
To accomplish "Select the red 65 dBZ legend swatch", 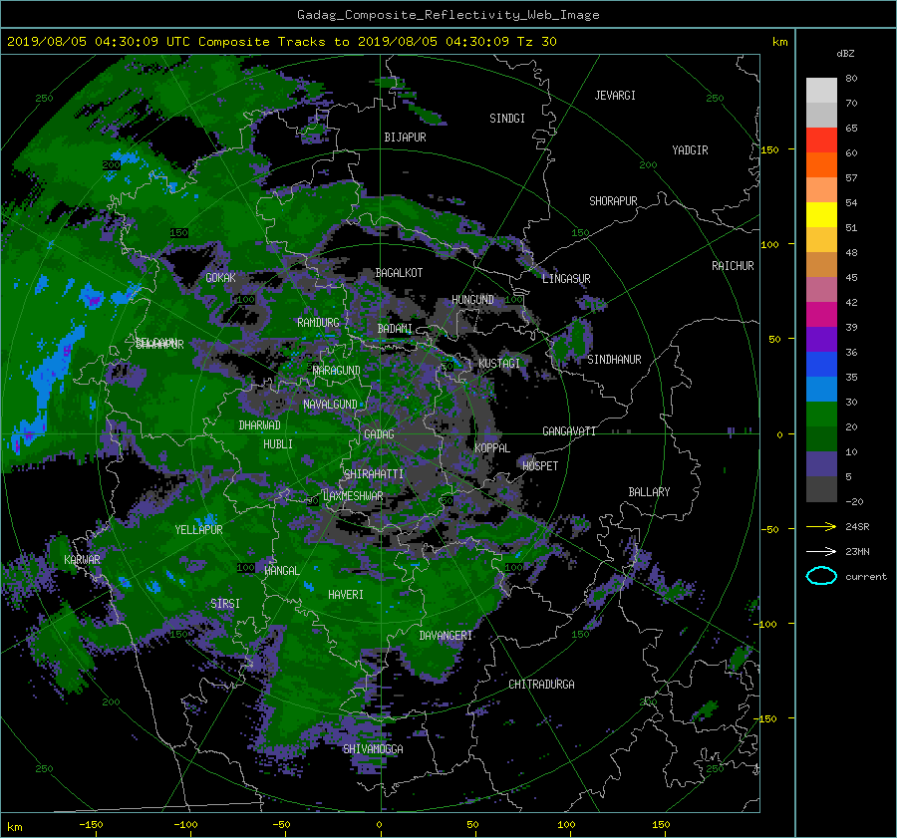I will coord(821,140).
